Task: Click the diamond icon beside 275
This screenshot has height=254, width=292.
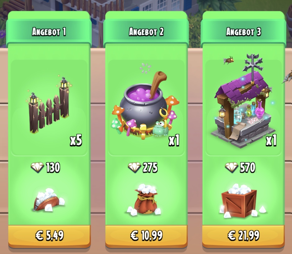Action: tap(134, 167)
